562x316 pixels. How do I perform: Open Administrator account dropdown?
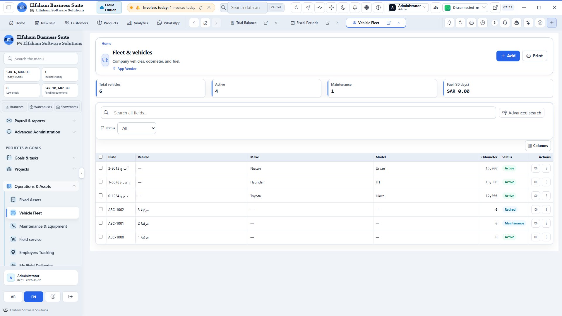coord(408,8)
